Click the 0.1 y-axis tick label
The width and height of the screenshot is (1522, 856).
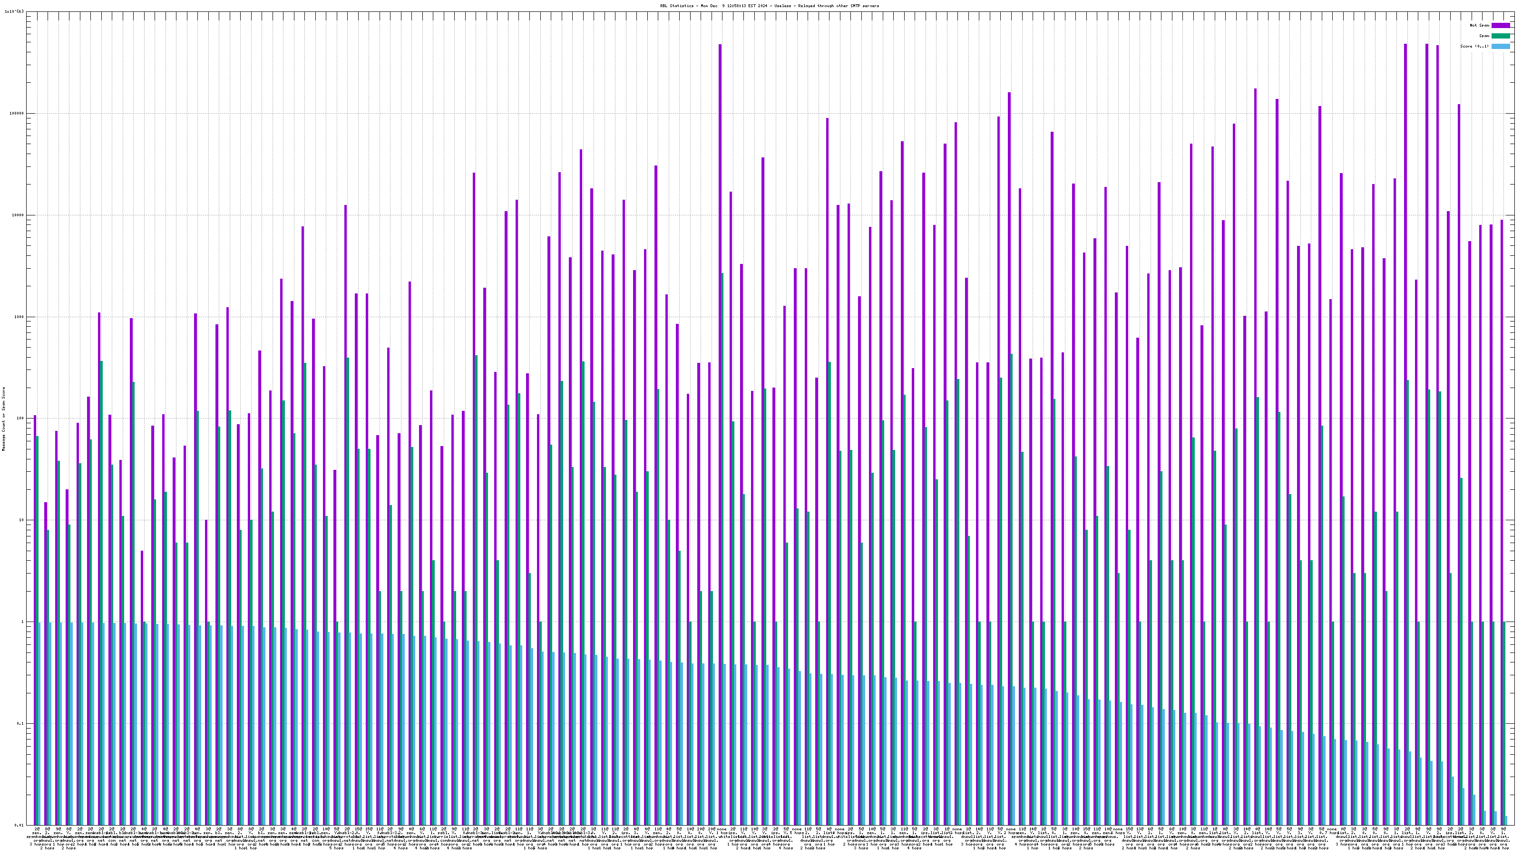[20, 724]
